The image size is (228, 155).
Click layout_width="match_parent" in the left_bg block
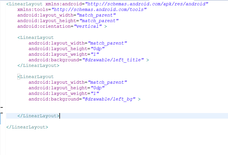click(x=78, y=82)
